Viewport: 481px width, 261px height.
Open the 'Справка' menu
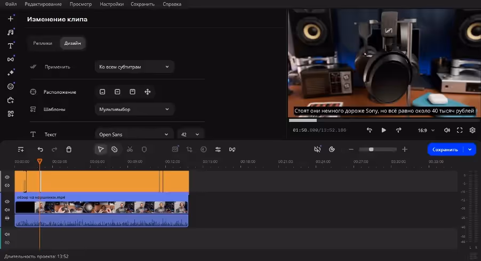[172, 4]
